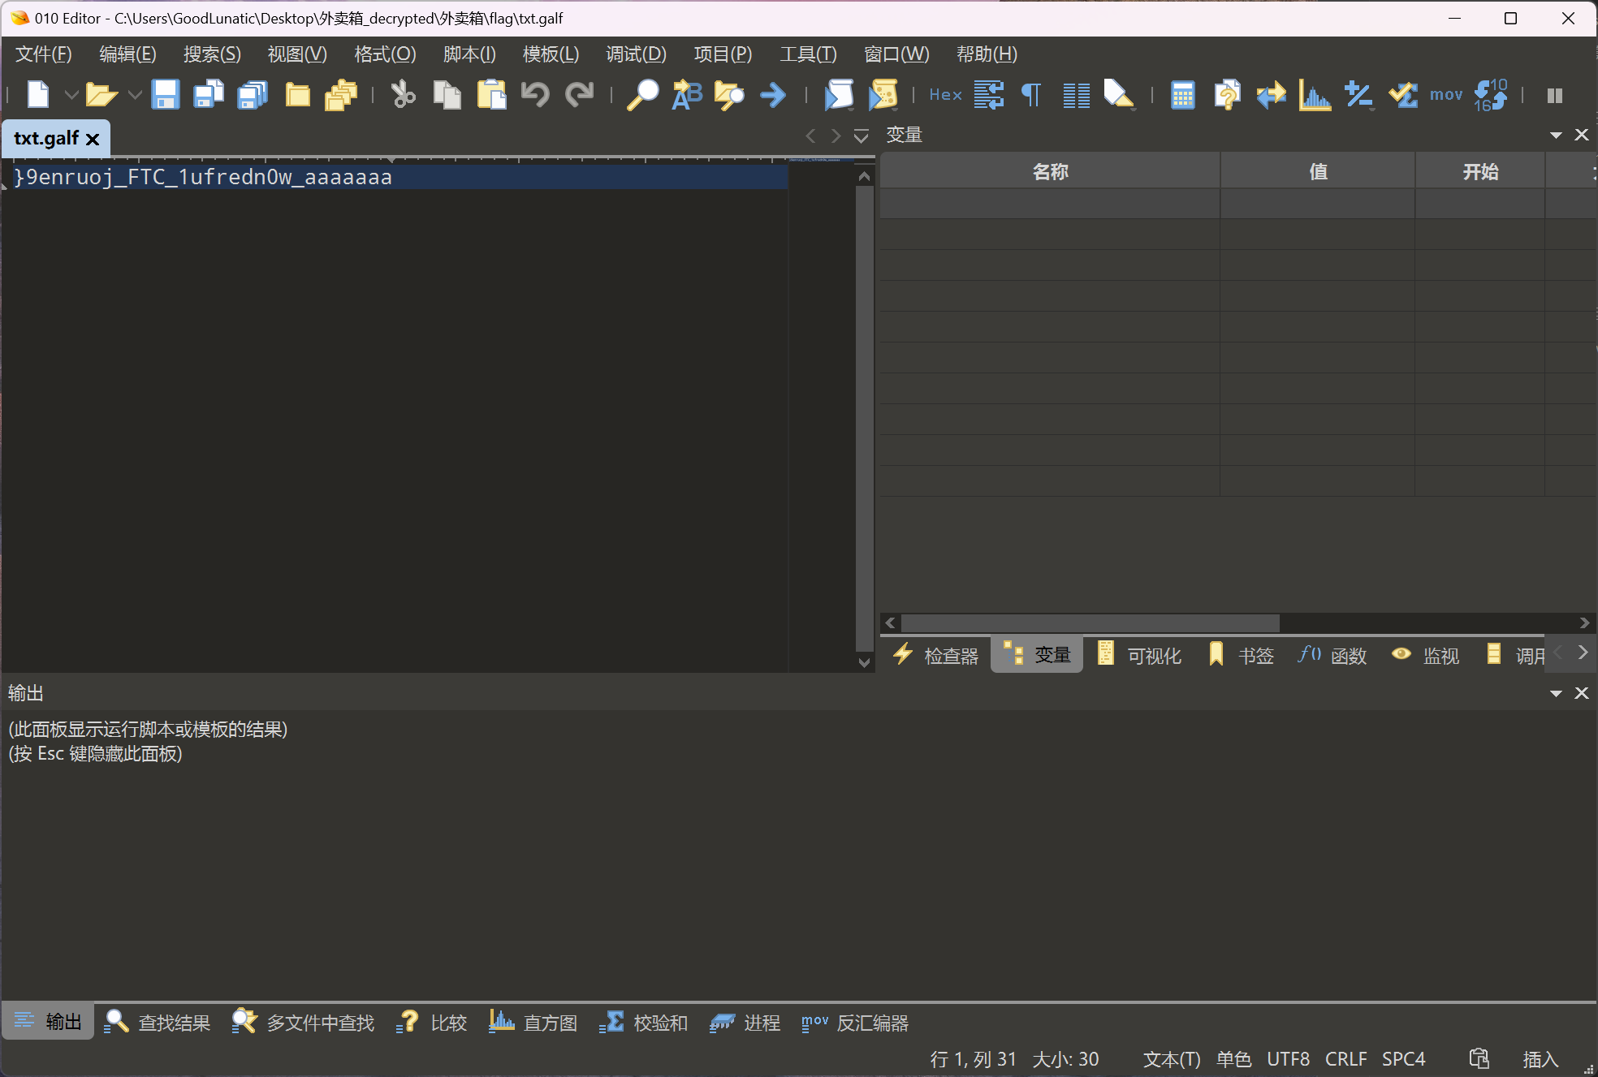The image size is (1598, 1077).
Task: Toggle the column mode icon
Action: (1077, 95)
